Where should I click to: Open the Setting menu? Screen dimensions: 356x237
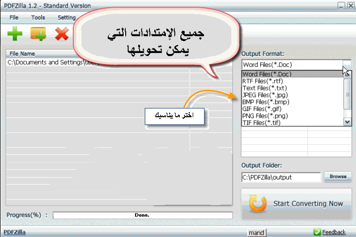click(x=66, y=17)
